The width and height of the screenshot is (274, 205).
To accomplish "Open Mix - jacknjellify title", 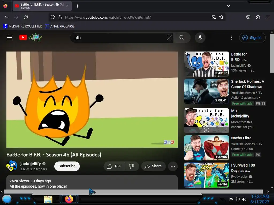I will coord(240,113).
